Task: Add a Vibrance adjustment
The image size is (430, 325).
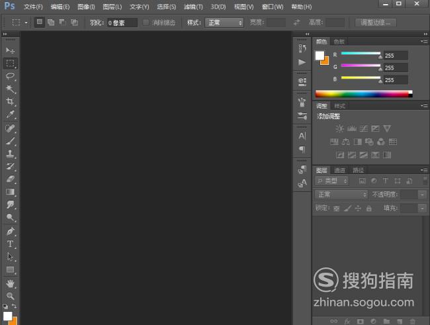Action: click(x=387, y=128)
